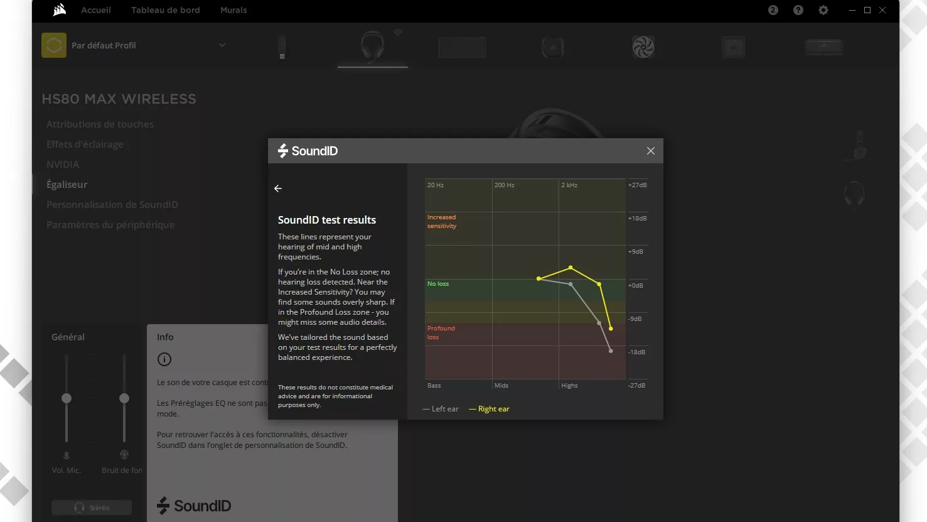Click the faded headset icon on right
This screenshot has height=522, width=927.
854,194
